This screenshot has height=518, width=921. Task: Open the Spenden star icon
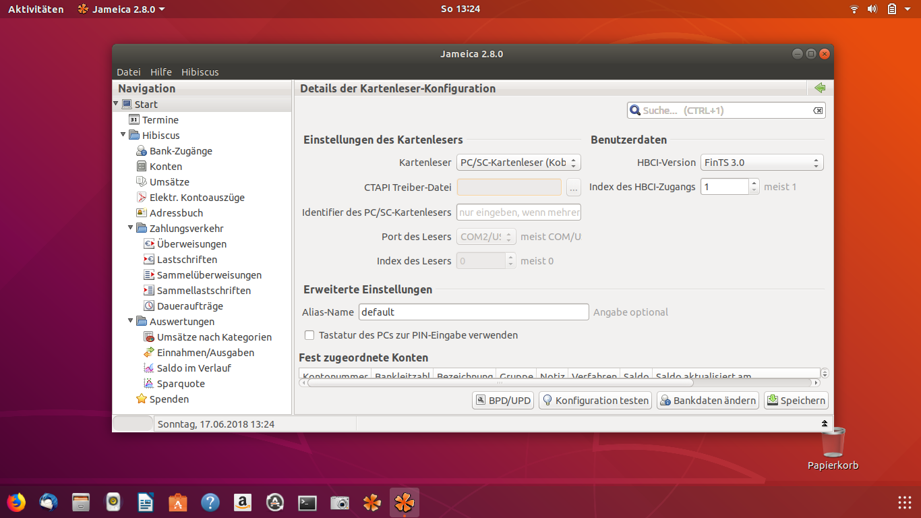[x=142, y=399]
